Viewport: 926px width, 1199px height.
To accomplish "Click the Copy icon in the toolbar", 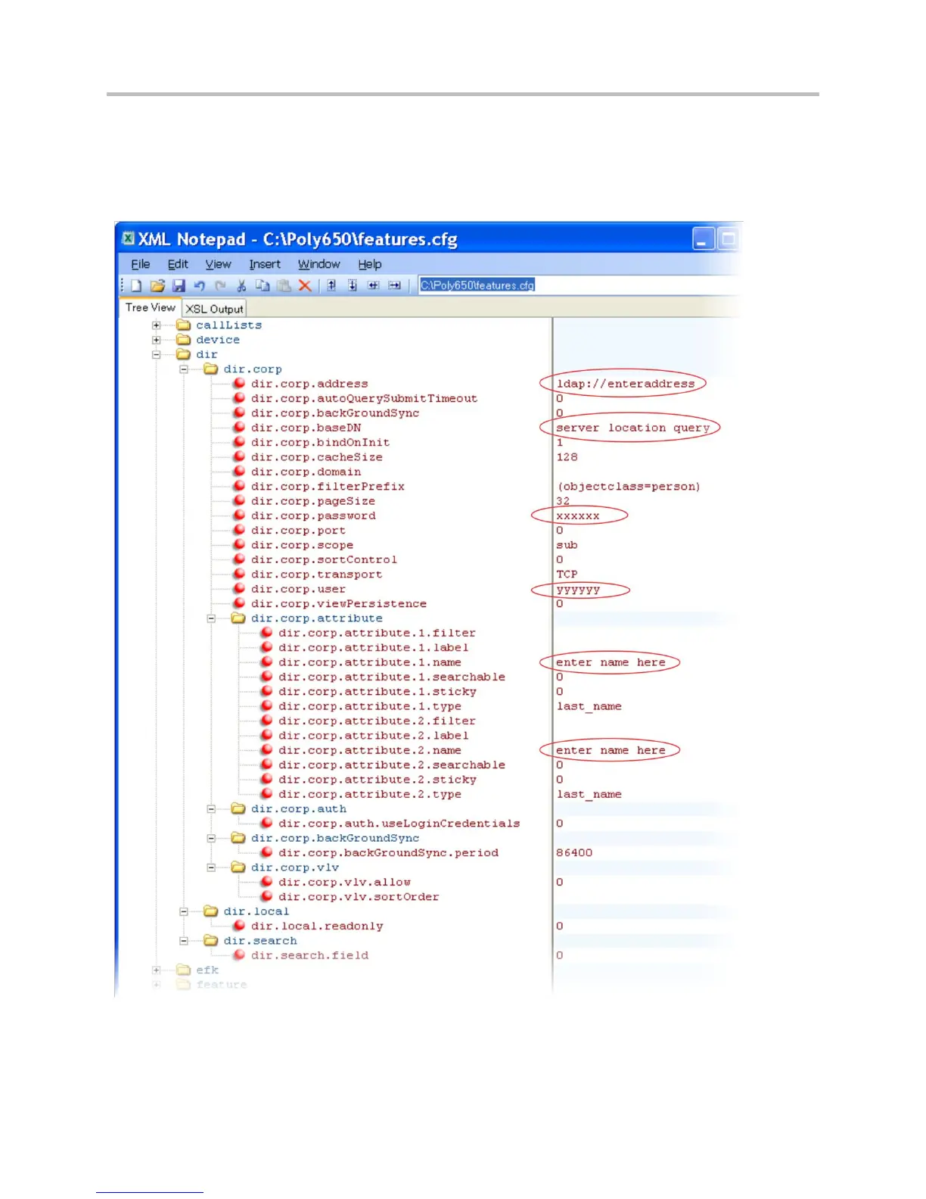I will coord(263,285).
